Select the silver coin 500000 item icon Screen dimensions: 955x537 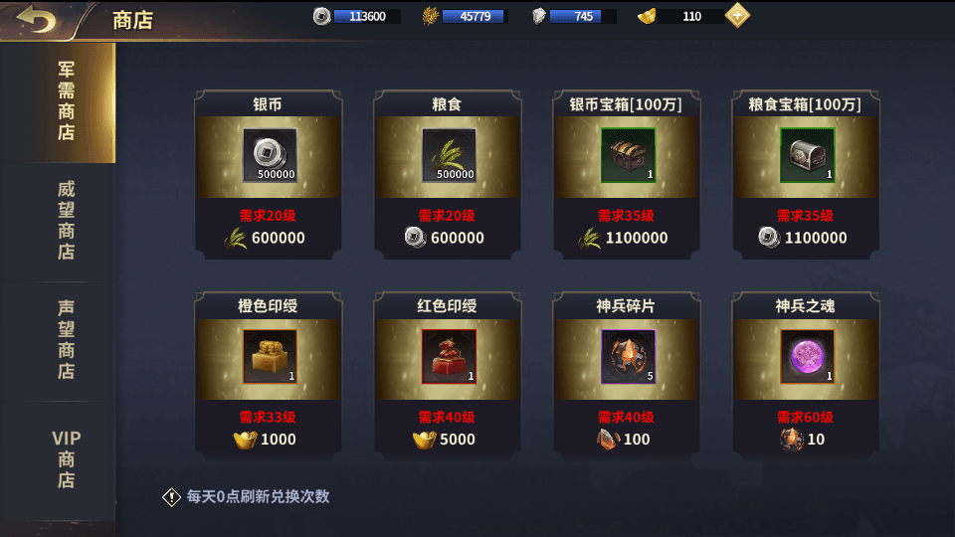tap(270, 155)
